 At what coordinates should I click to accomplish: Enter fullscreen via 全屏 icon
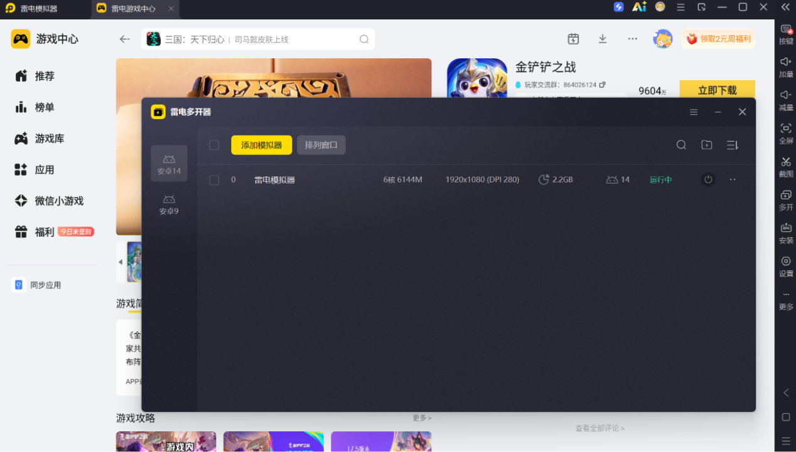[786, 134]
